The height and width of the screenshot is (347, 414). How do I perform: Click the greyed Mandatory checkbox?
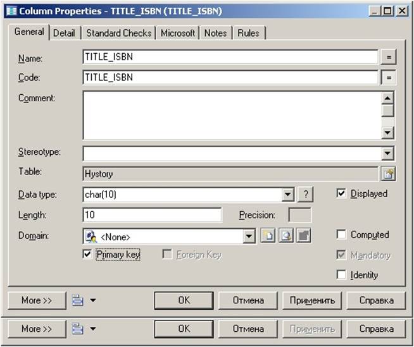pos(341,255)
